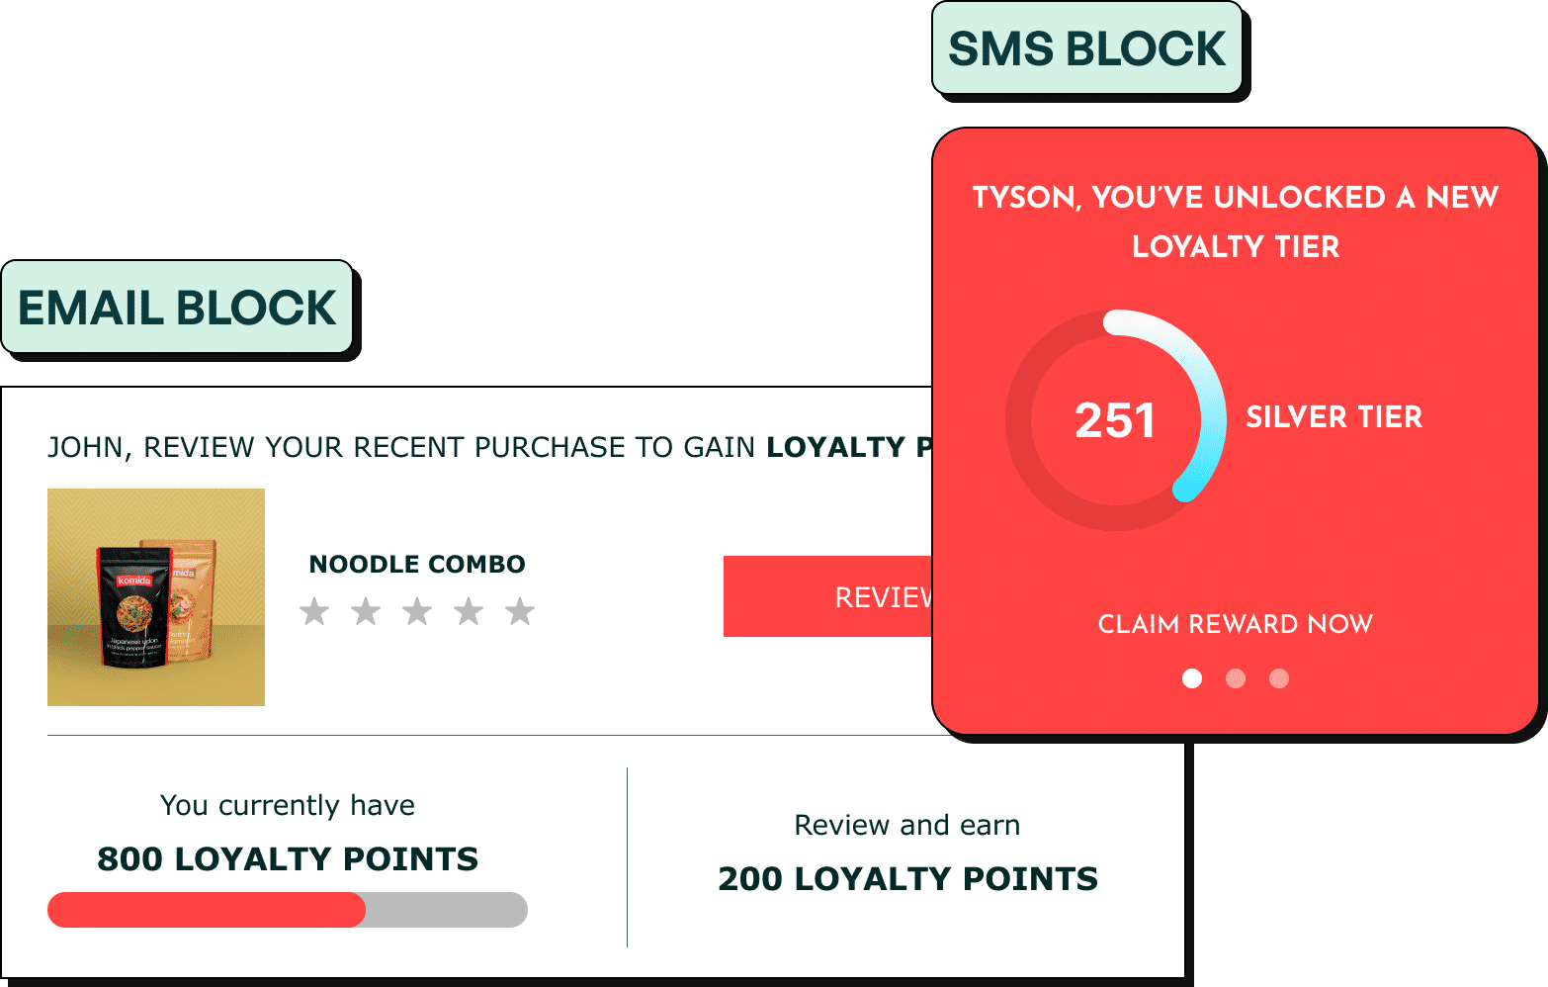Select the third rating star
This screenshot has height=987, width=1548.
pyautogui.click(x=417, y=612)
